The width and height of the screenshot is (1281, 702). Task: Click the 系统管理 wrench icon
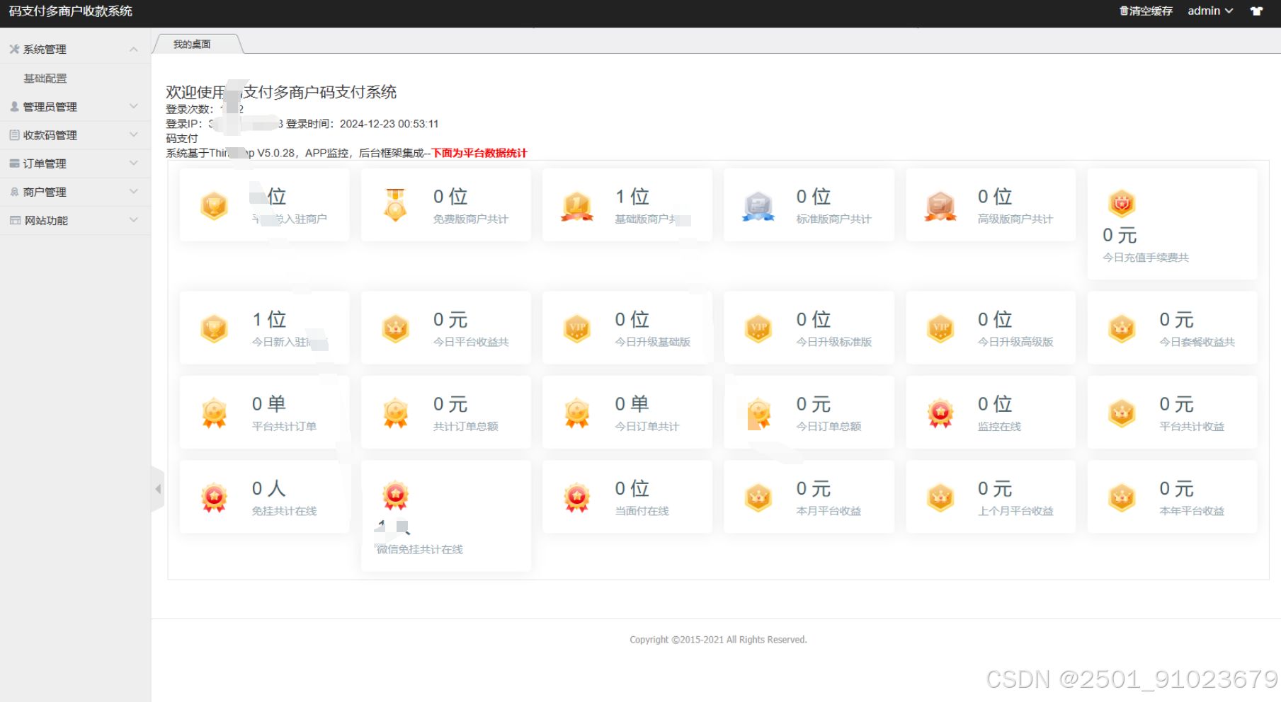pos(13,49)
